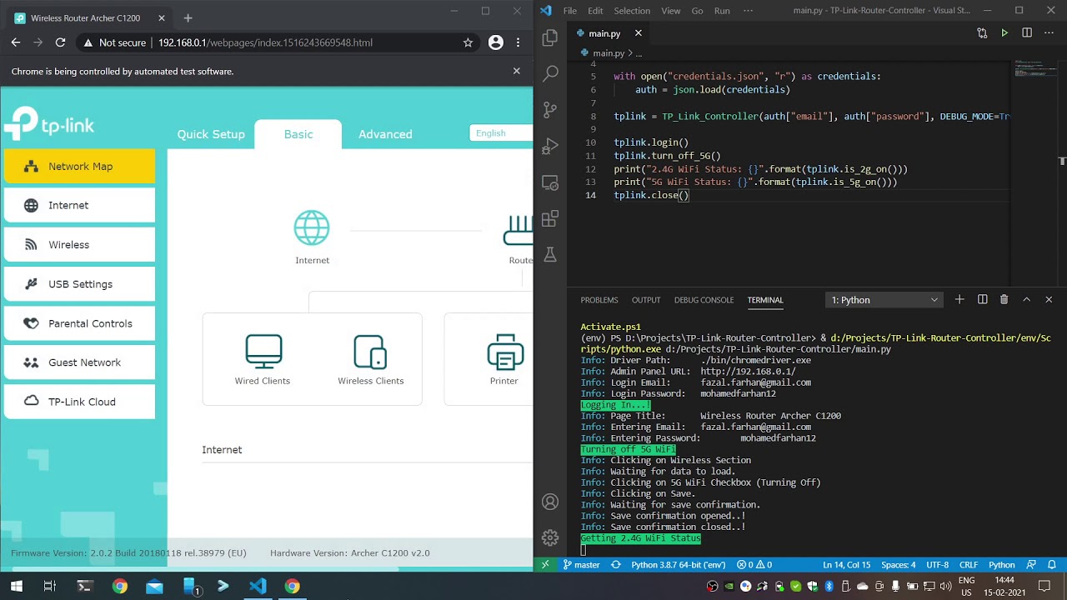Screen dimensions: 1067x600
Task: Open the Internet sidebar item
Action: (79, 205)
